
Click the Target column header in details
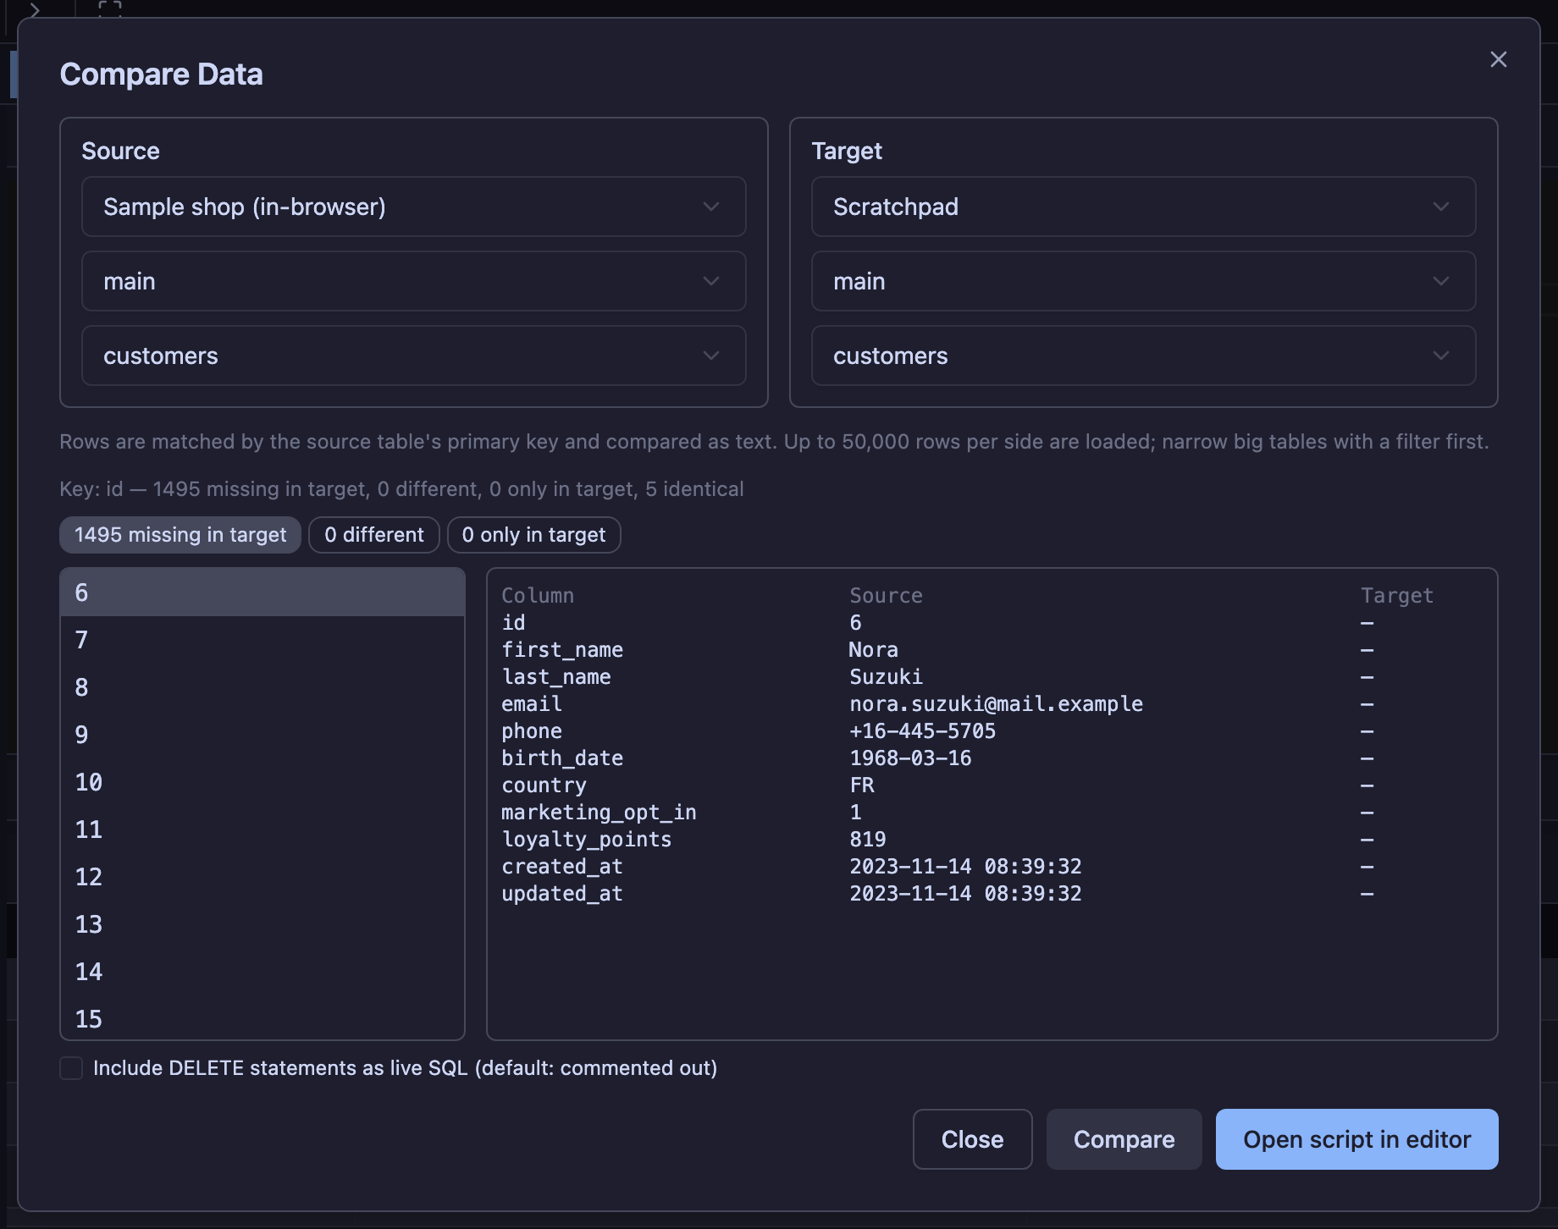(1397, 596)
